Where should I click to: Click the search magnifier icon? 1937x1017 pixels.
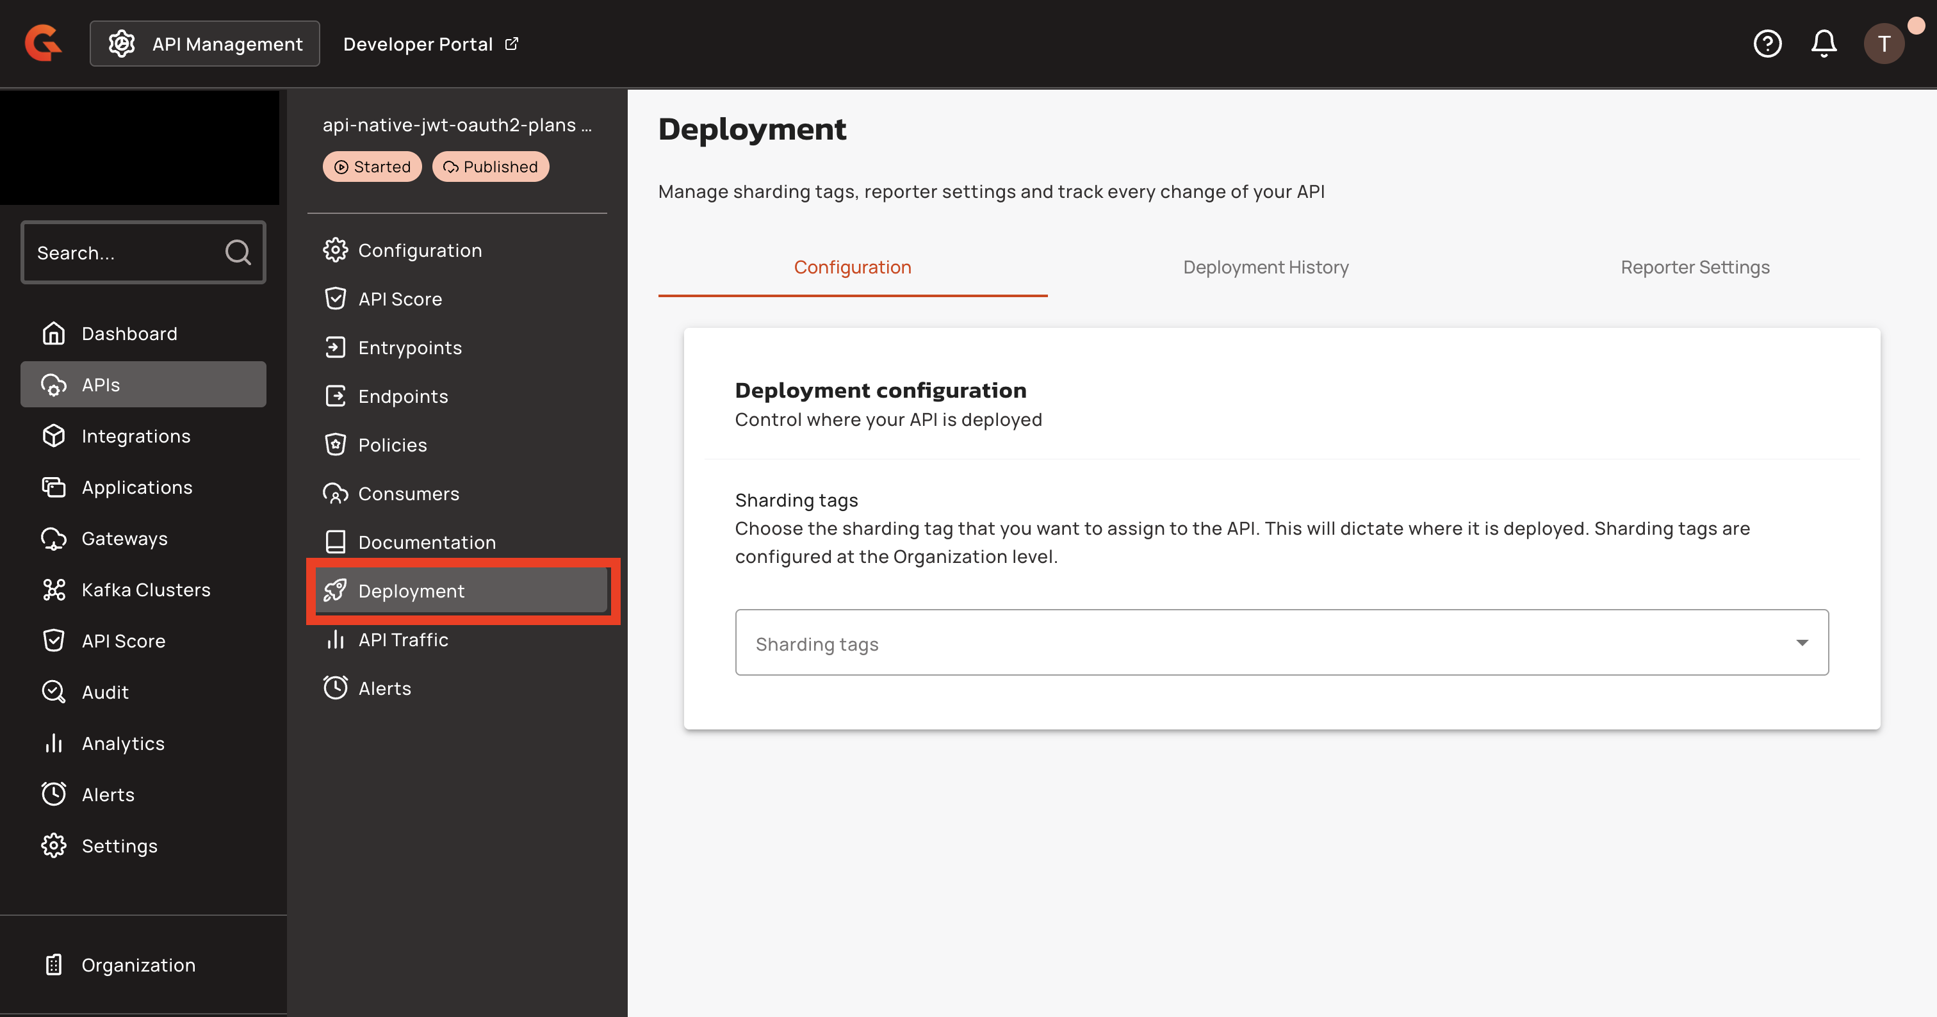pos(238,252)
